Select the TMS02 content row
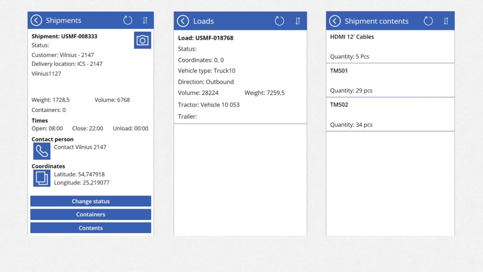483x272 pixels. (390, 114)
